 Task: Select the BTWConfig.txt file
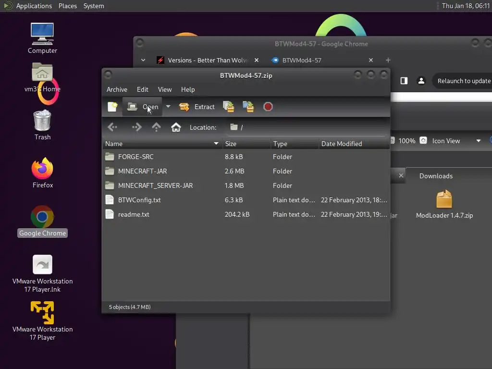tap(246, 200)
